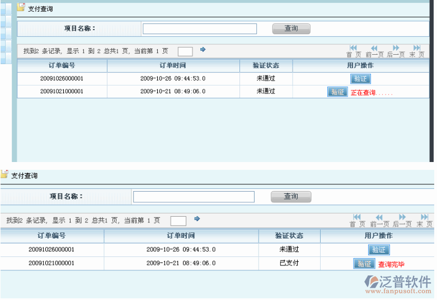Image resolution: width=437 pixels, height=300 pixels.
Task: Click 未通过 status in lower table
Action: pos(289,249)
